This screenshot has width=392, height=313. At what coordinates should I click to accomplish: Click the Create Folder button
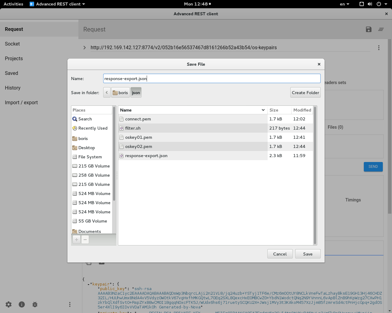pyautogui.click(x=305, y=93)
